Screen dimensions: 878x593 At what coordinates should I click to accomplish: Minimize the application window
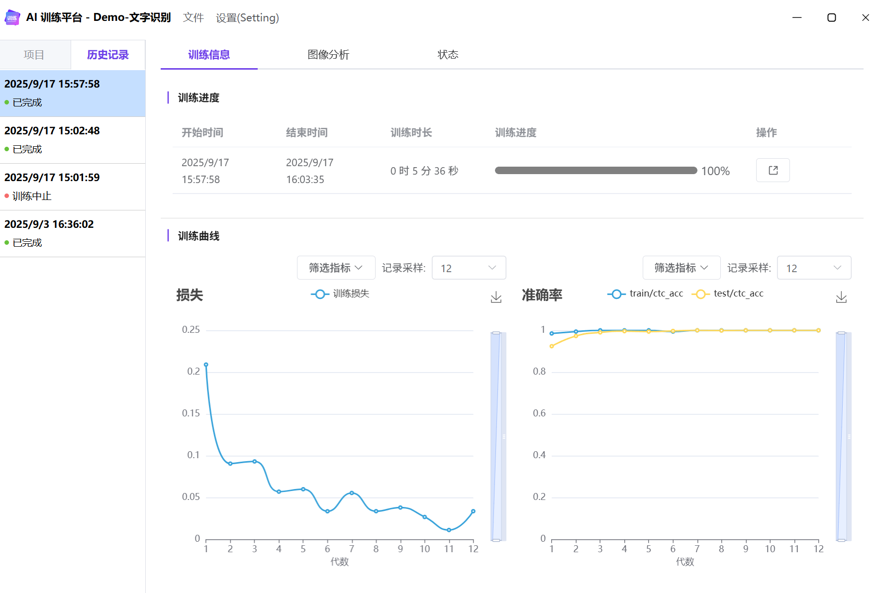pos(797,18)
